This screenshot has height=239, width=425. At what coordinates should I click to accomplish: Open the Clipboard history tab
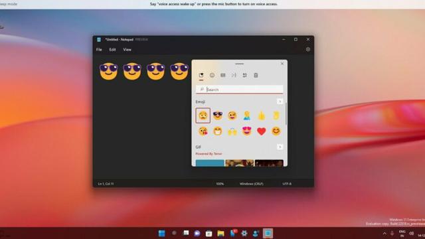[256, 75]
